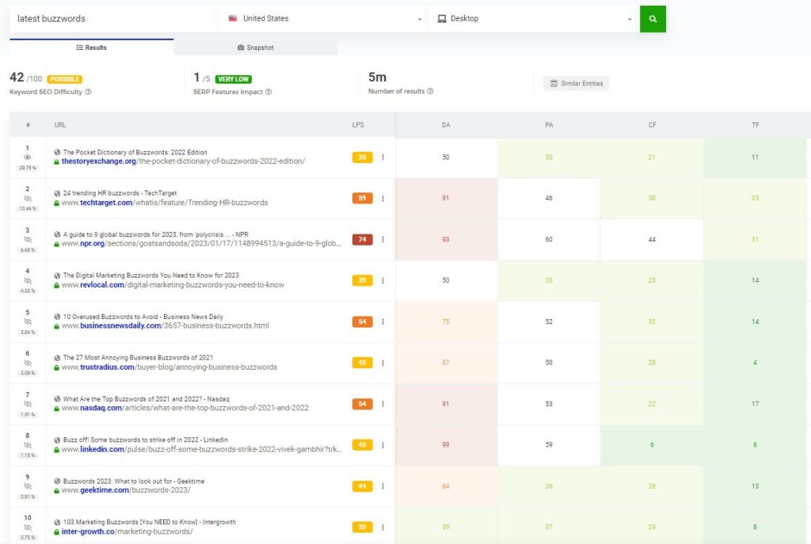Click the latest buzzwords search field
The width and height of the screenshot is (811, 544).
coord(103,17)
